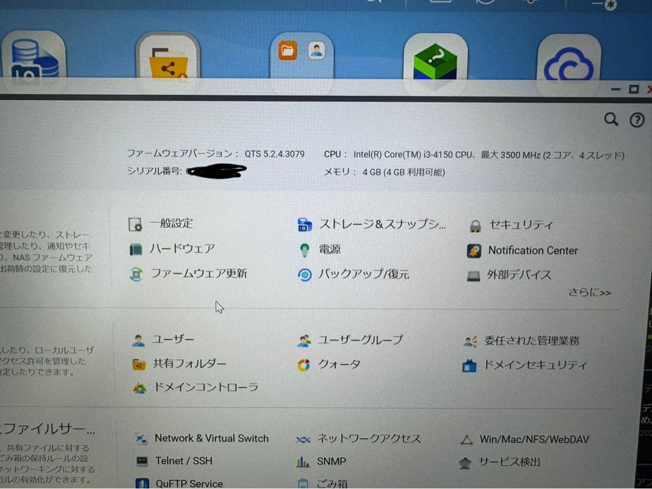Viewport: 652px width, 489px height.
Task: Click the search magnifier icon
Action: (x=611, y=119)
